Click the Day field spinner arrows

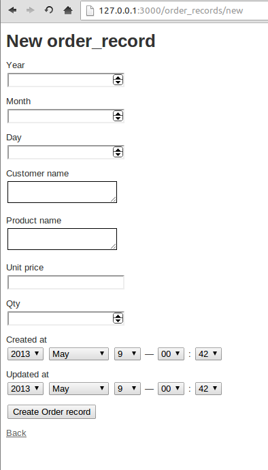[x=118, y=152]
